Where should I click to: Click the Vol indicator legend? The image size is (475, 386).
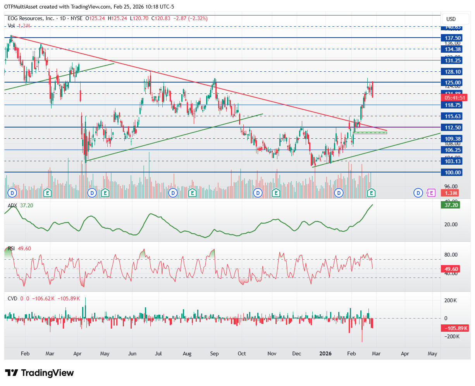click(x=12, y=26)
